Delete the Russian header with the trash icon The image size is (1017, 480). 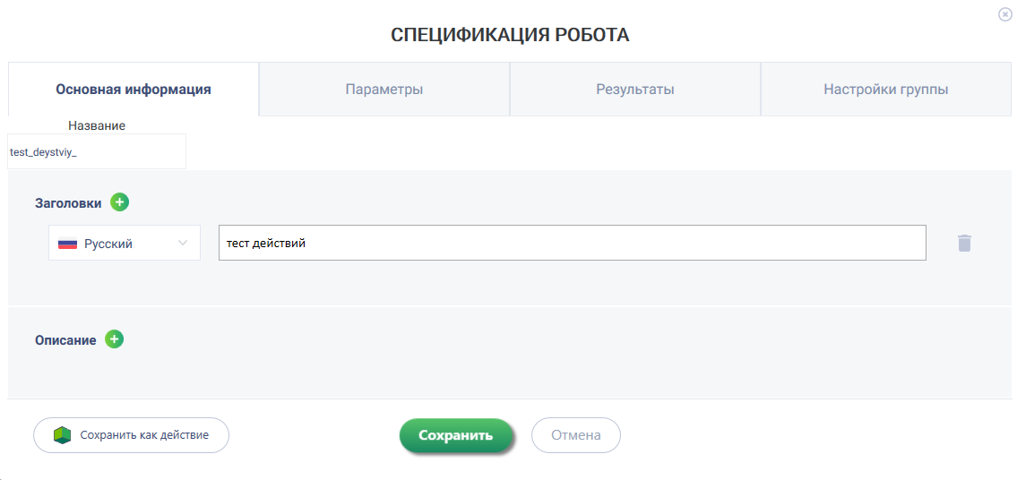pos(964,244)
